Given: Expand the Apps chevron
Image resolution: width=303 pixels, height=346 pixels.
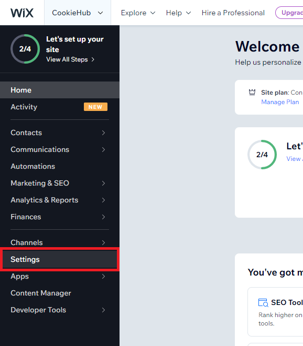Looking at the screenshot, I should (103, 276).
